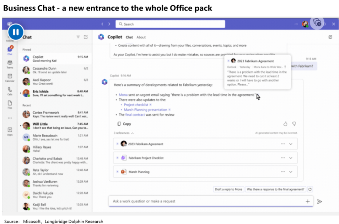This screenshot has width=339, height=224.
Task: Click the Mona link in the summary
Action: 123,95
